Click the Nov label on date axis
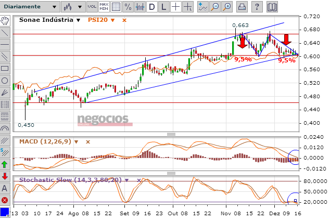The height and width of the screenshot is (222, 330). coord(225,214)
